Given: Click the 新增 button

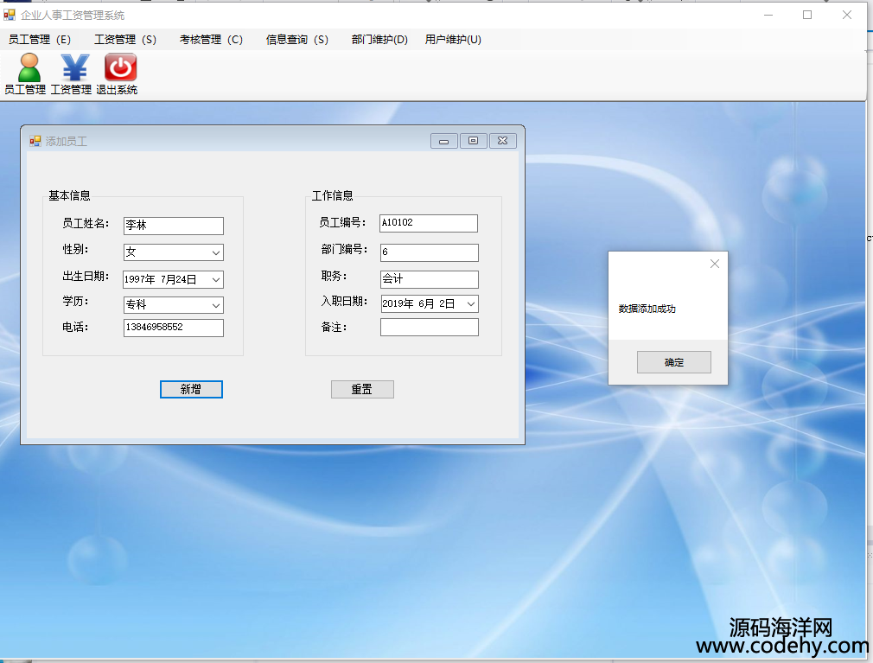Looking at the screenshot, I should 191,390.
